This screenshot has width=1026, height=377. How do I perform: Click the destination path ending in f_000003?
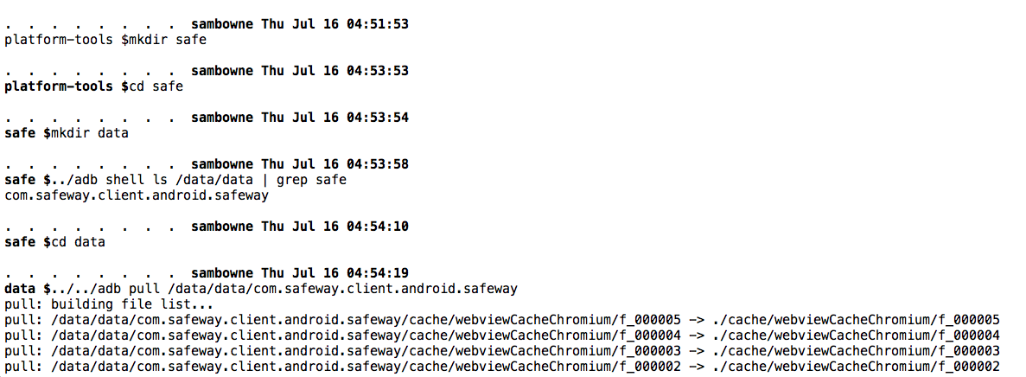856,351
